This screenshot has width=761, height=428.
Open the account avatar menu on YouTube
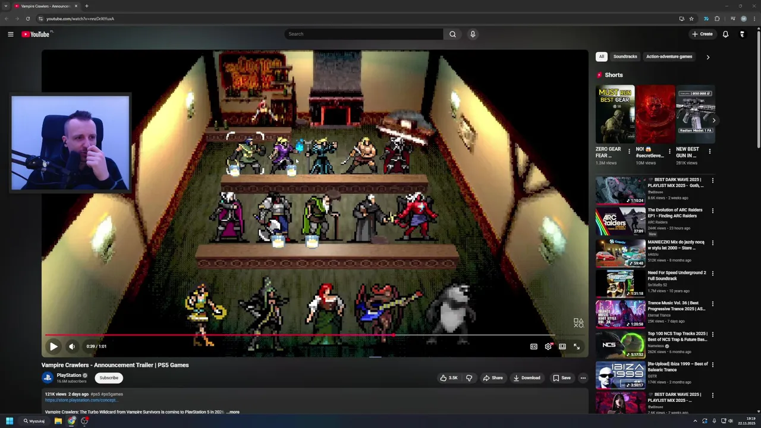coord(742,34)
